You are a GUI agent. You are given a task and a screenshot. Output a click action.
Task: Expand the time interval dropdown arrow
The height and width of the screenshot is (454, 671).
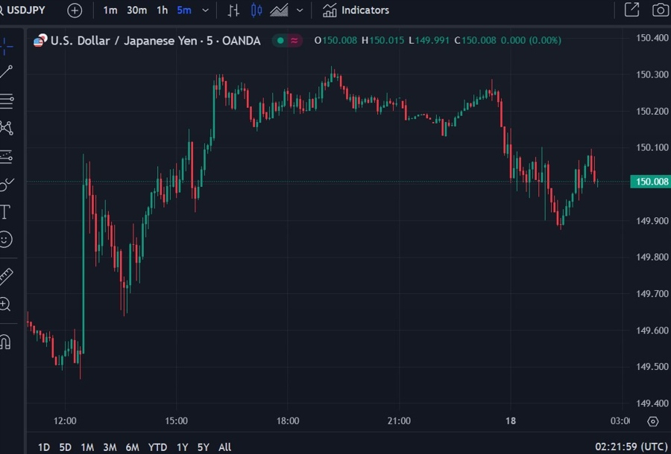(x=206, y=10)
